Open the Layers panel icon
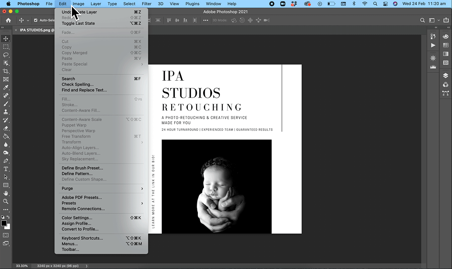The height and width of the screenshot is (269, 452). (446, 76)
